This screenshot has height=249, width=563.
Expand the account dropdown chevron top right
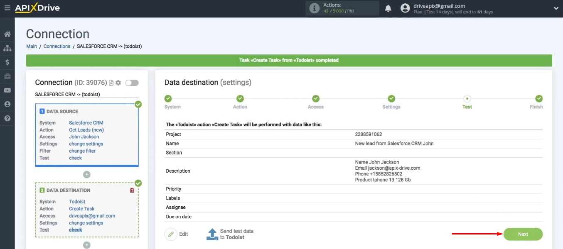[x=556, y=8]
